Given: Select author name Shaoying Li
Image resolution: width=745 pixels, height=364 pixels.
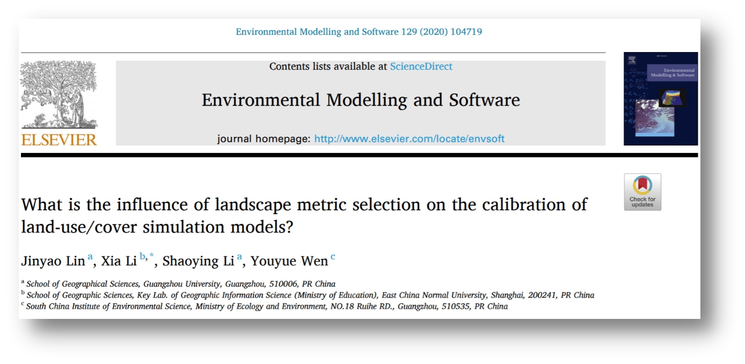Looking at the screenshot, I should click(x=199, y=261).
